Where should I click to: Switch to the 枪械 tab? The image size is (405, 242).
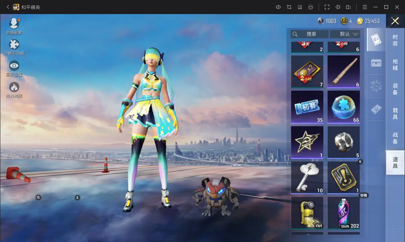click(395, 65)
